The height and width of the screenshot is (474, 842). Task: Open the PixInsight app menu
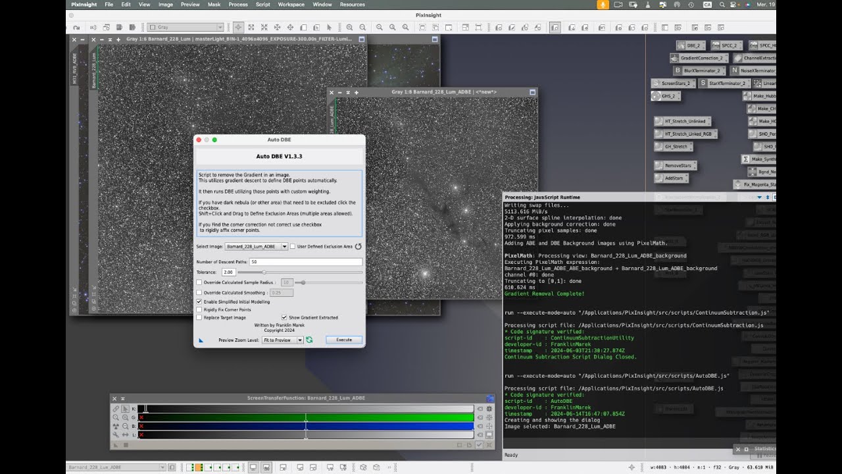(x=84, y=5)
